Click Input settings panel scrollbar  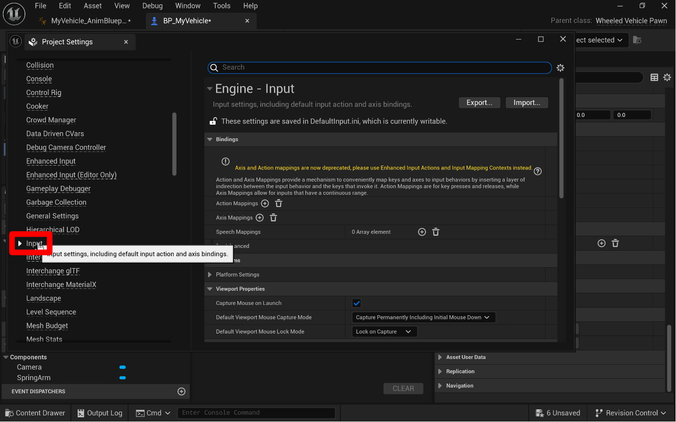[x=561, y=139]
